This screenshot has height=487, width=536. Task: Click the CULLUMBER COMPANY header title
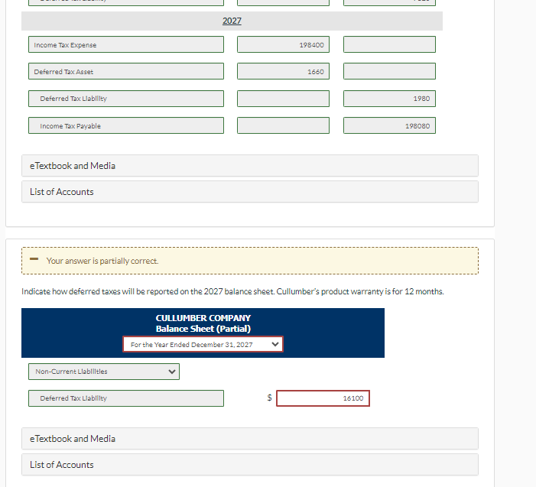click(x=203, y=318)
